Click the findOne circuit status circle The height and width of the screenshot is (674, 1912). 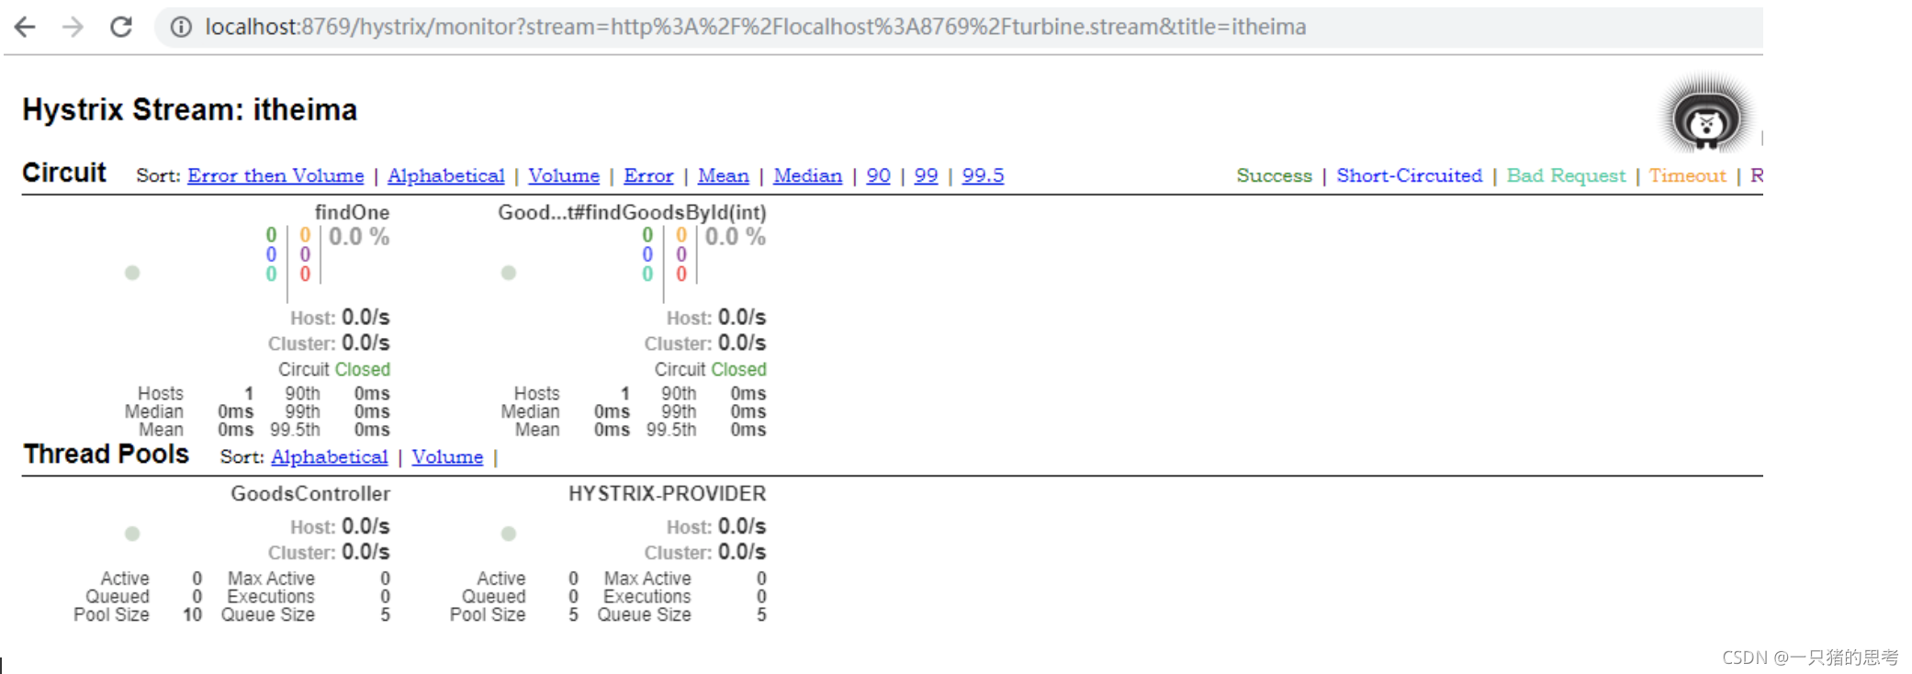[132, 273]
